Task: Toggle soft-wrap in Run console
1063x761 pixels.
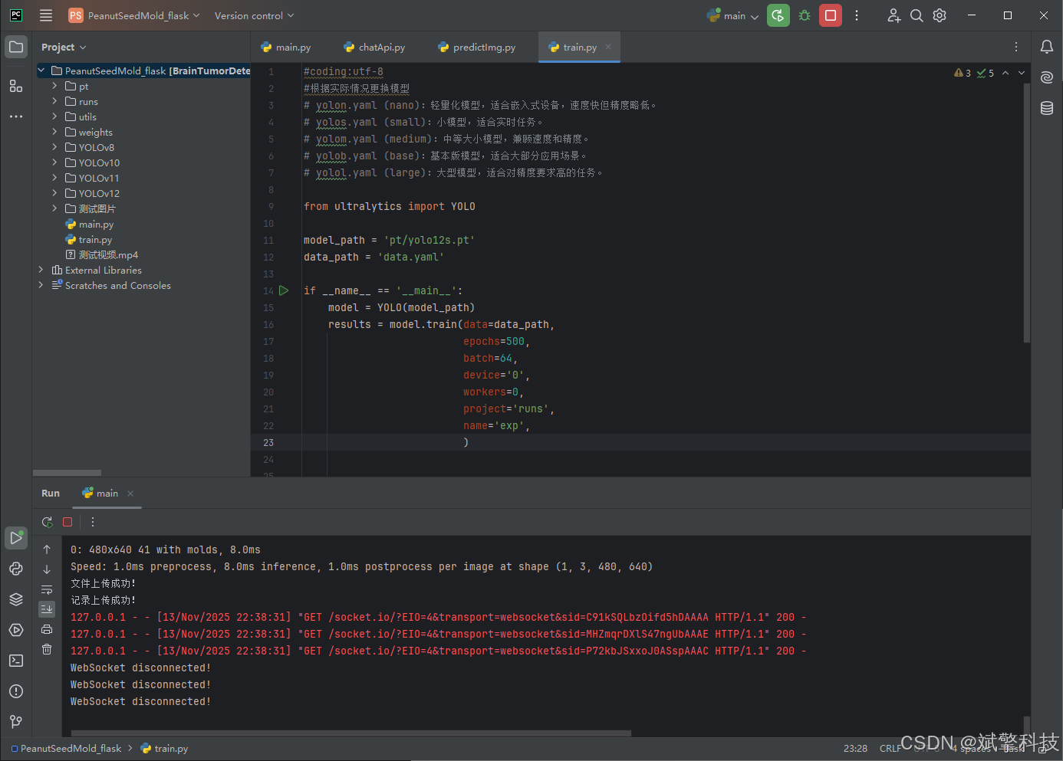Action: (x=47, y=589)
